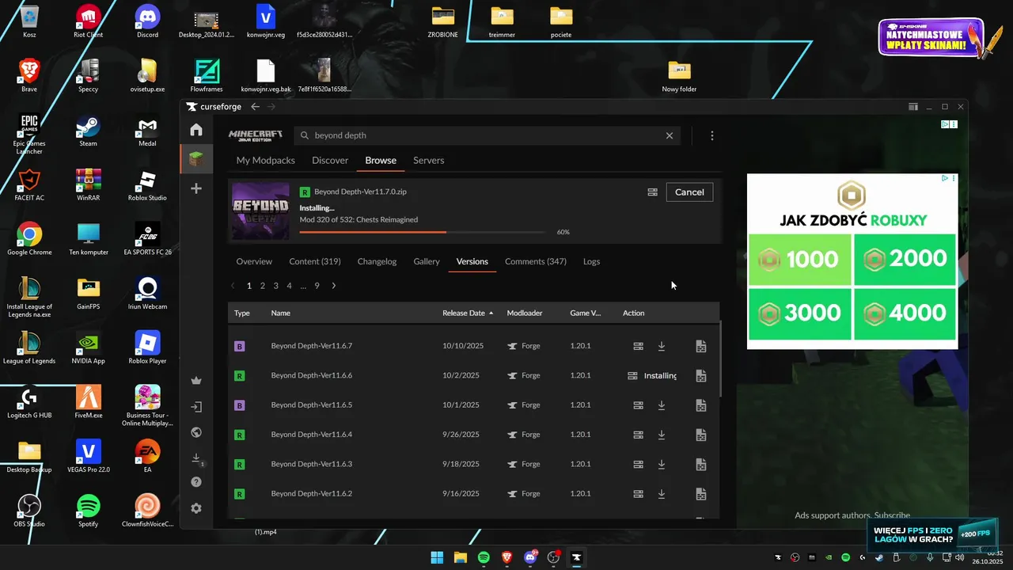Open CurseForge settings gear icon
This screenshot has width=1013, height=570.
(196, 508)
